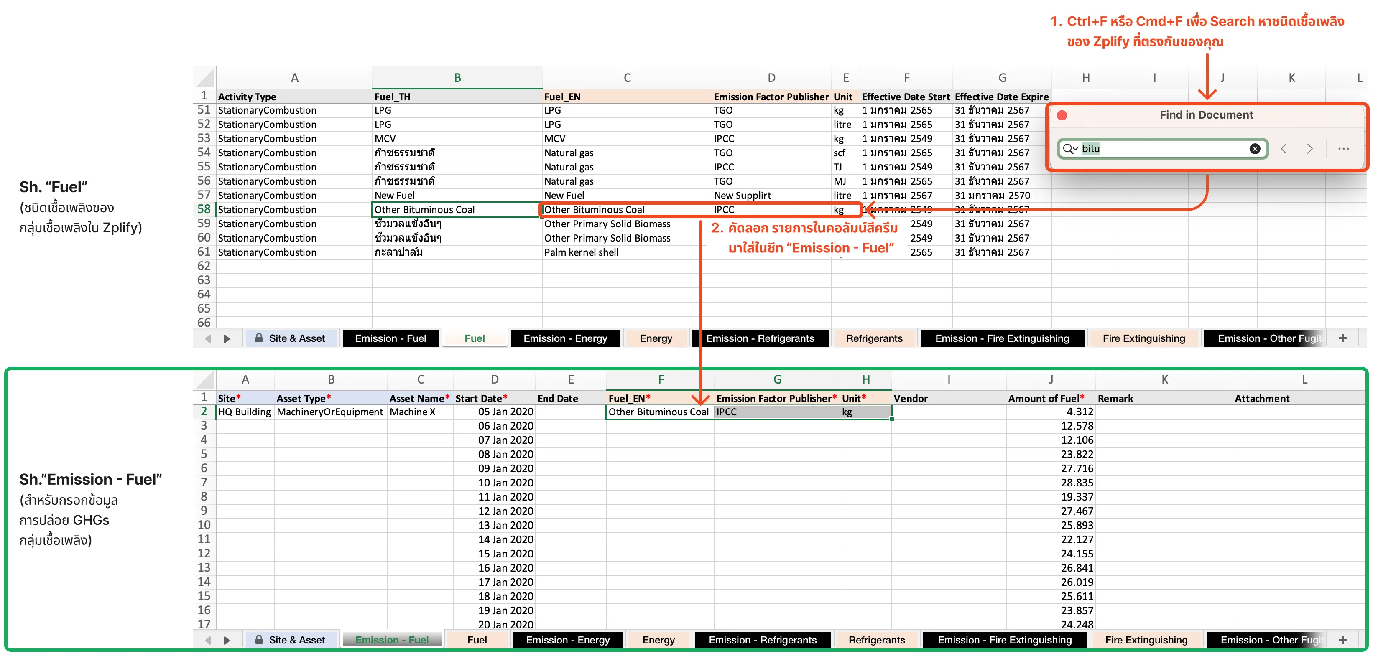Click the previous search result arrow
Image resolution: width=1373 pixels, height=656 pixels.
point(1284,149)
